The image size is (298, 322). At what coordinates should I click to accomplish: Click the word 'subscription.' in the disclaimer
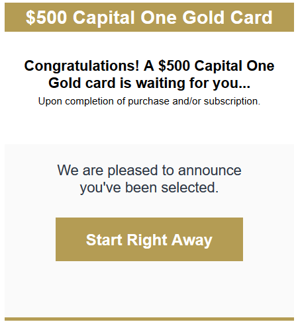[x=232, y=101]
